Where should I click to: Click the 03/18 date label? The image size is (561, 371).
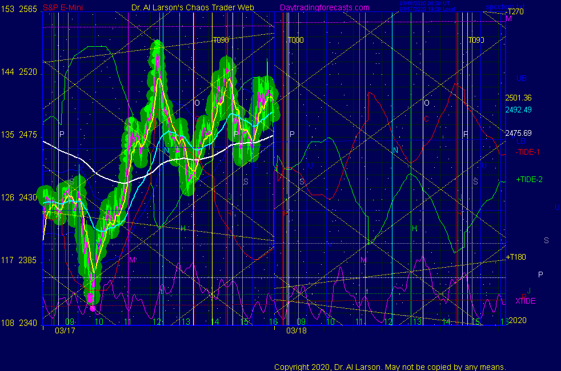296,330
